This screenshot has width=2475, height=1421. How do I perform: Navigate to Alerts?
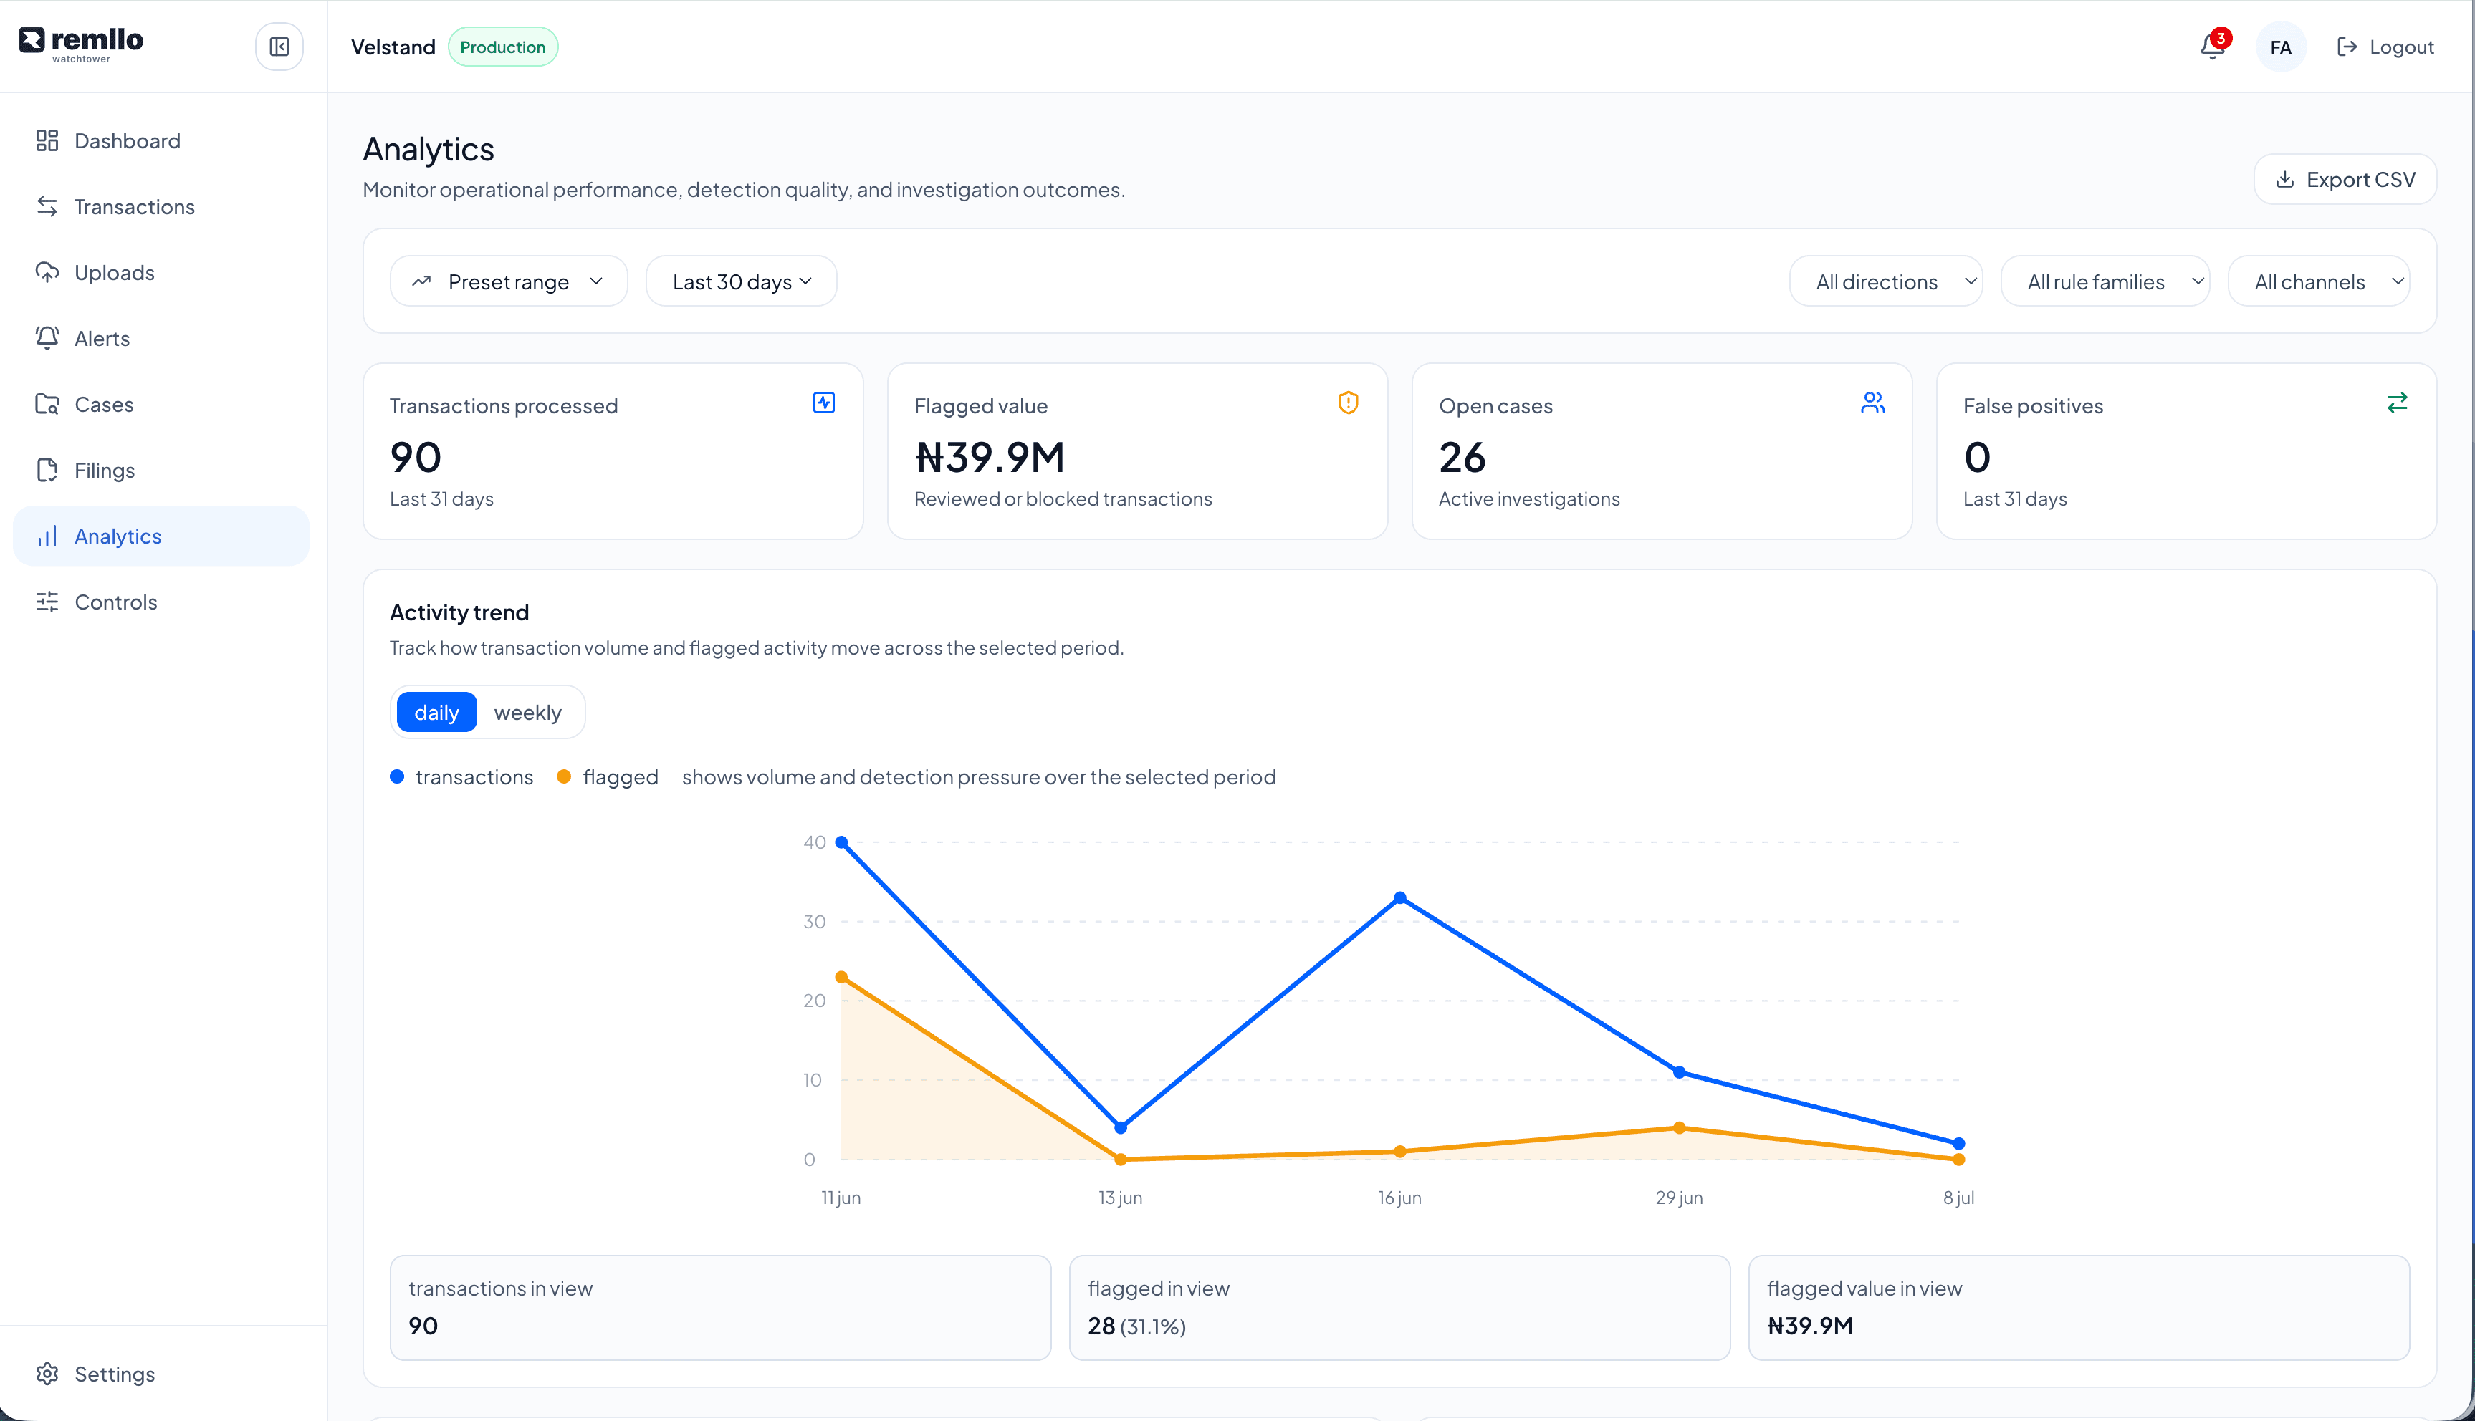(161, 337)
